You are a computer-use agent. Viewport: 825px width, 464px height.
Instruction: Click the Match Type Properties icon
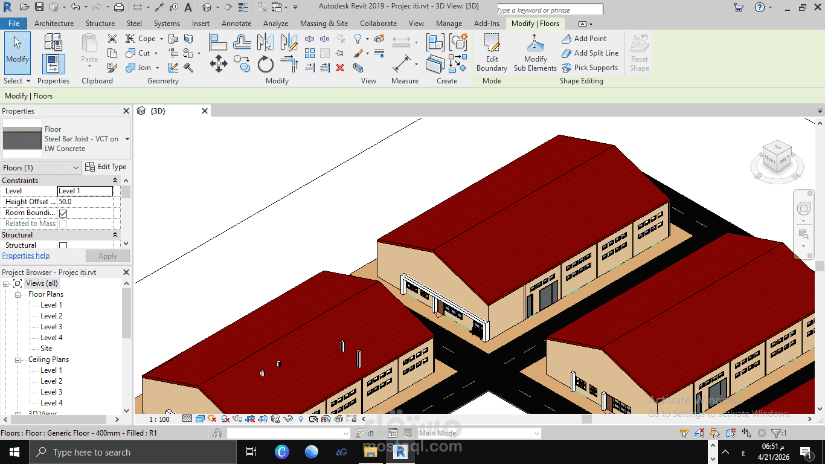pyautogui.click(x=112, y=68)
